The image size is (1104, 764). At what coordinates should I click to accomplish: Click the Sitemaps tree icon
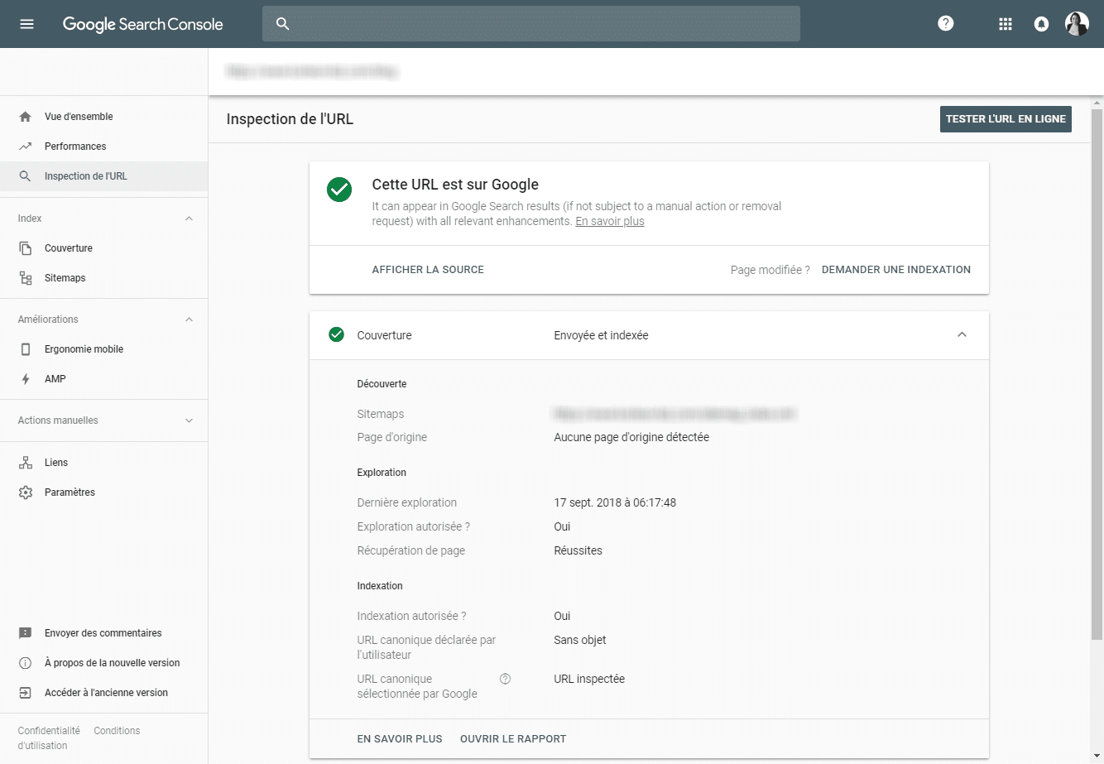click(x=26, y=278)
